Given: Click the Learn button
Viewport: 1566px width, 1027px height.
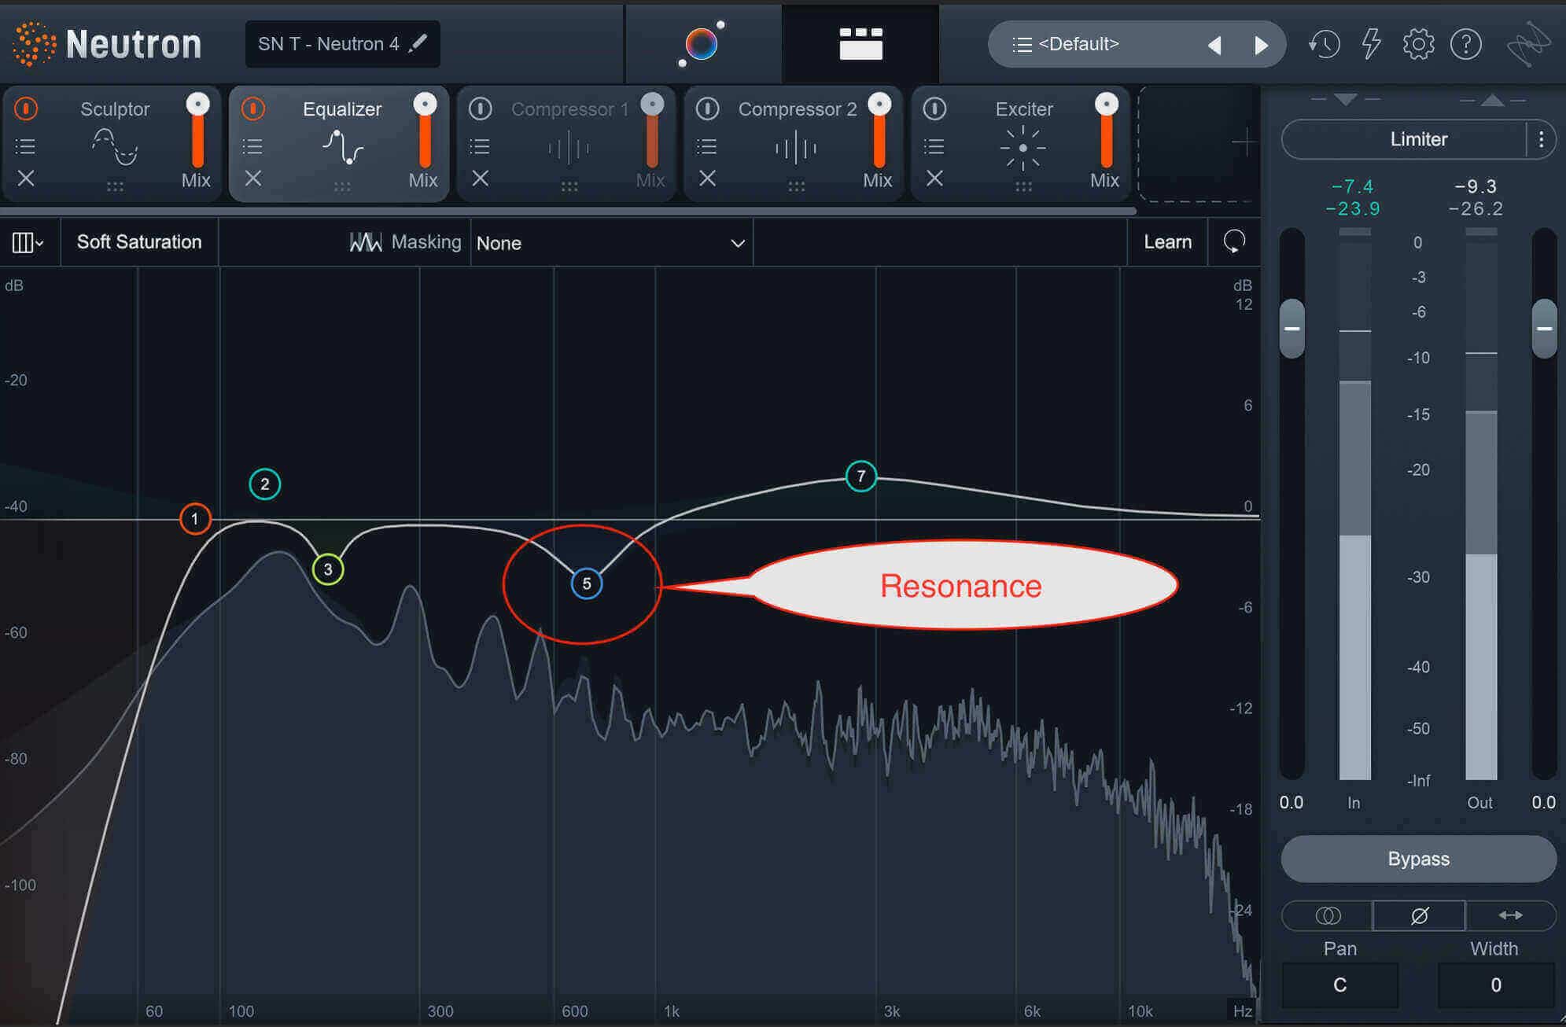Looking at the screenshot, I should [x=1167, y=242].
